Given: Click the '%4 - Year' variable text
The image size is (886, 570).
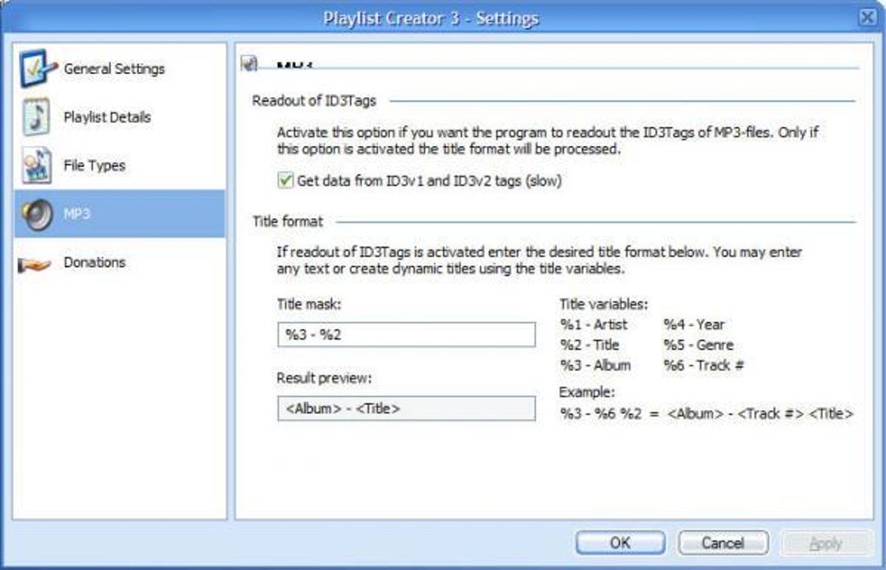Looking at the screenshot, I should coord(694,325).
